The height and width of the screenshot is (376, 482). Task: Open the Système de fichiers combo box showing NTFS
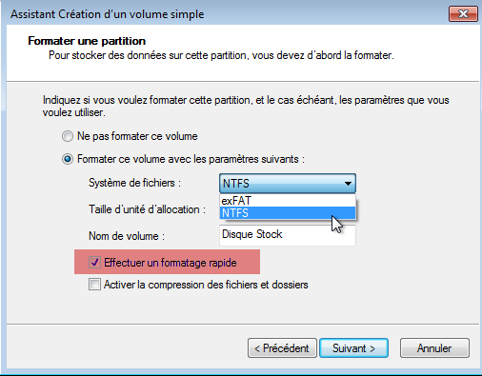click(288, 184)
